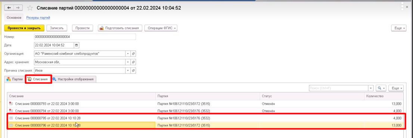Select row Списание 000000795

(205, 118)
